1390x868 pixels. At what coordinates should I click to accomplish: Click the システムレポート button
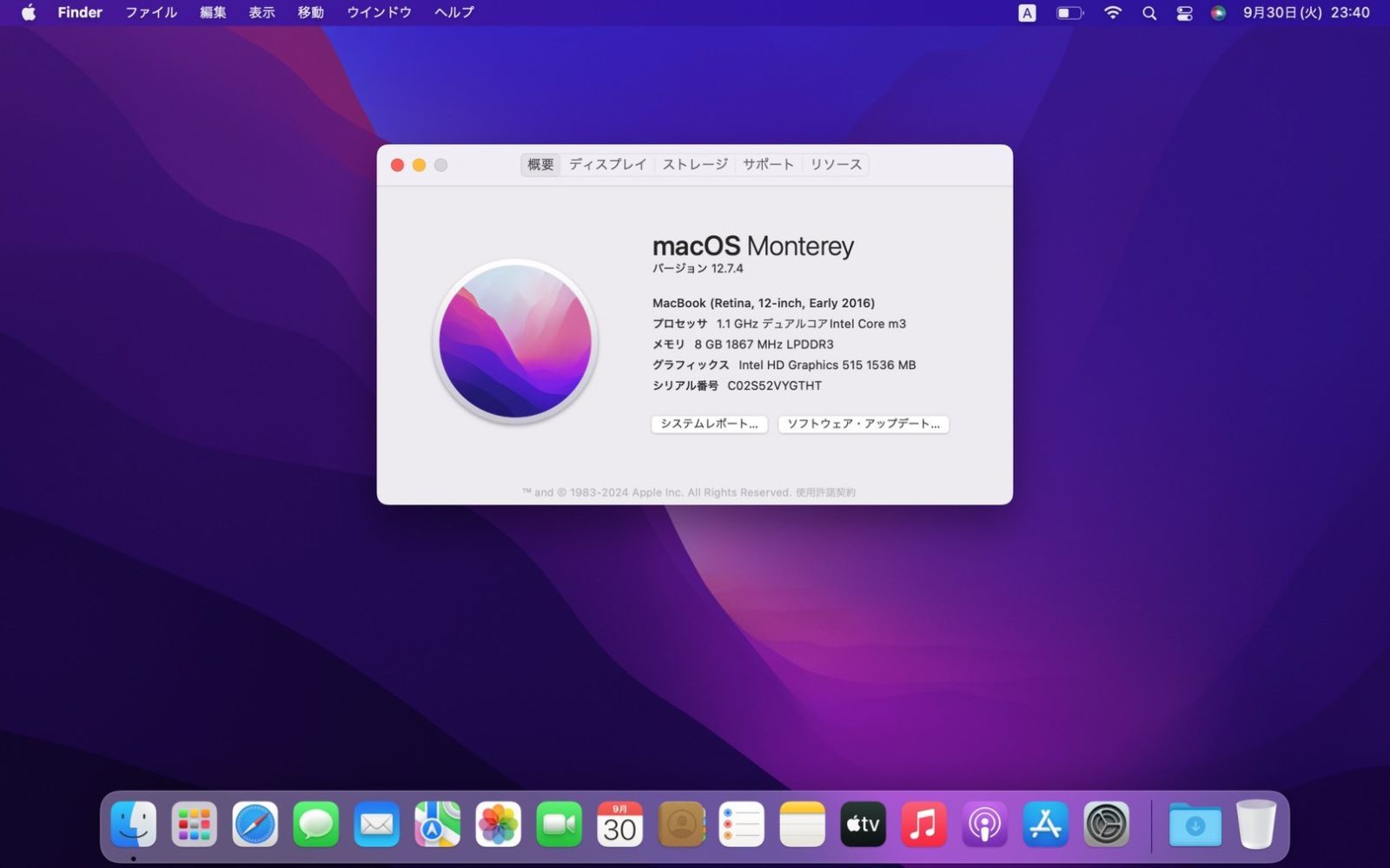709,424
